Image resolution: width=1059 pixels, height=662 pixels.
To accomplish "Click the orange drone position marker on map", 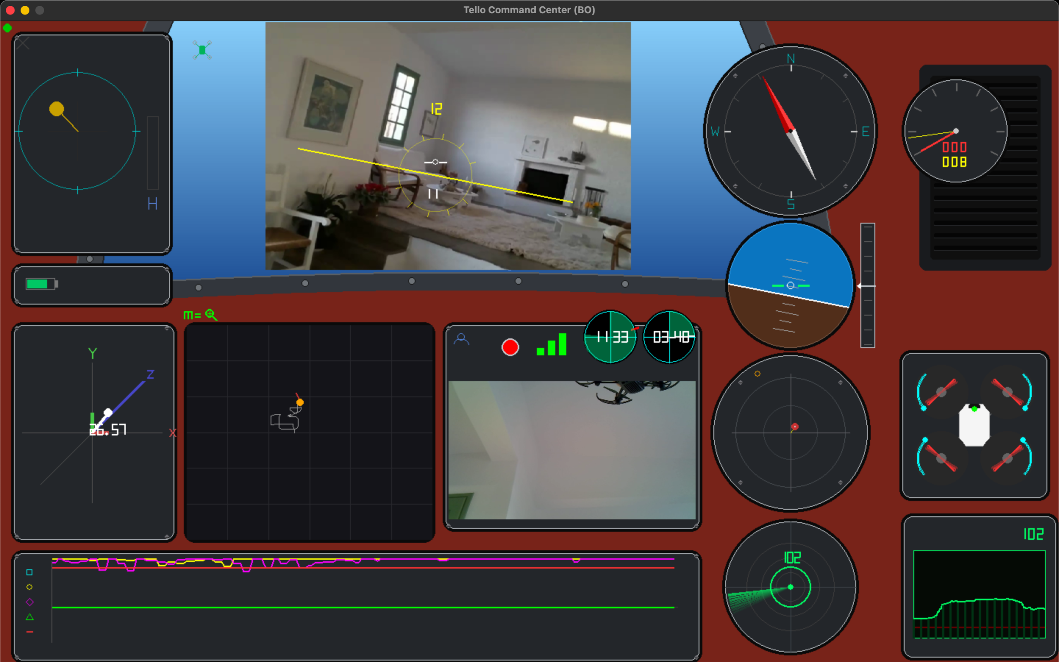I will pos(300,402).
